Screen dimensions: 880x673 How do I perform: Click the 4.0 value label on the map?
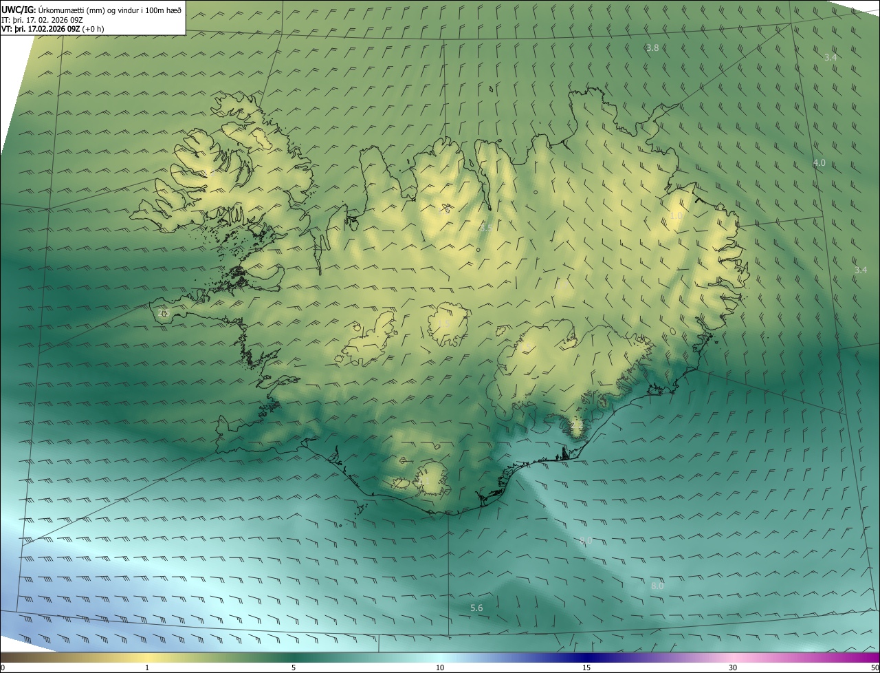pos(819,163)
